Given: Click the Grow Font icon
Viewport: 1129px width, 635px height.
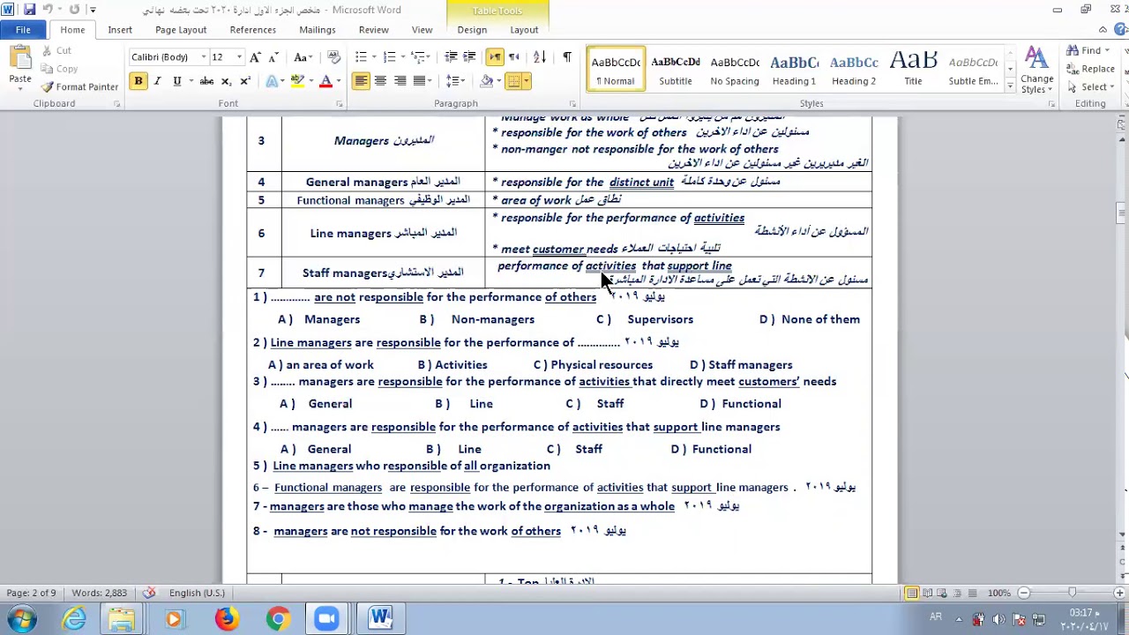Looking at the screenshot, I should coord(255,57).
